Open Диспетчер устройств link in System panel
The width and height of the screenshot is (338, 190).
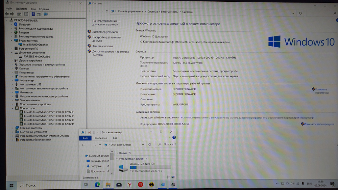coord(105,32)
